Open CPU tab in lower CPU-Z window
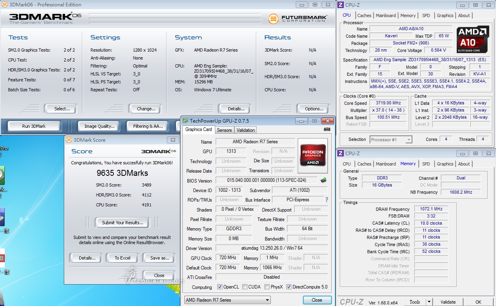Screen dimensions: 496x306 coord(347,164)
